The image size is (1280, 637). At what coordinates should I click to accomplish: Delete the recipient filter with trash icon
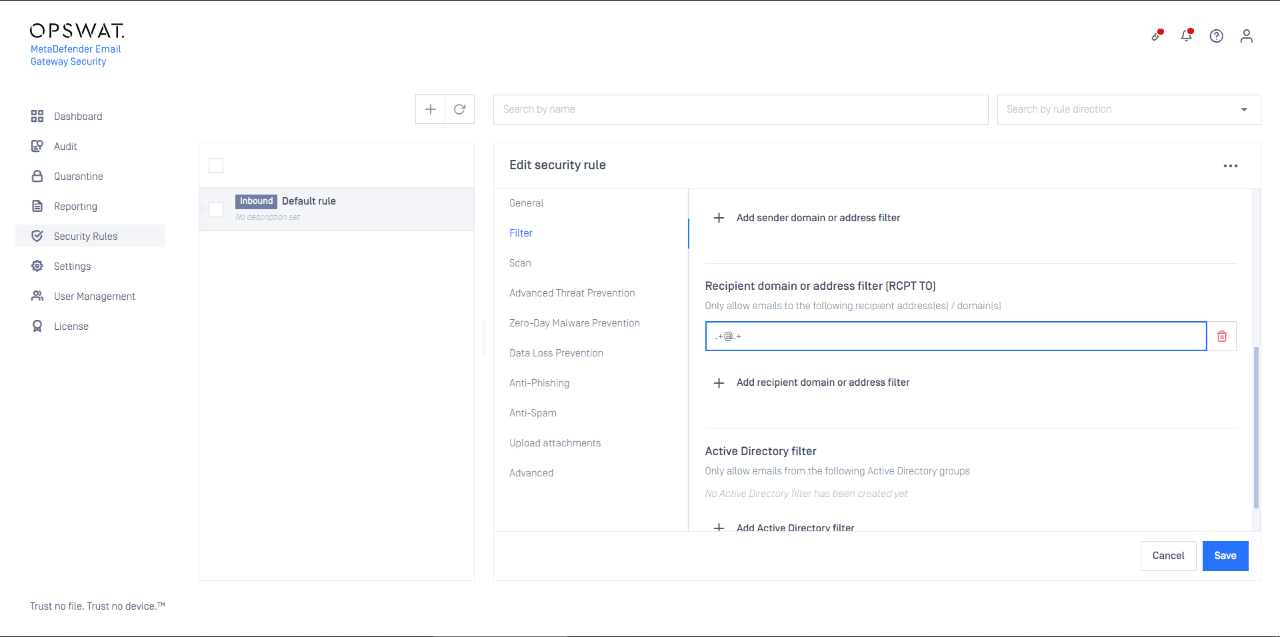click(x=1221, y=336)
